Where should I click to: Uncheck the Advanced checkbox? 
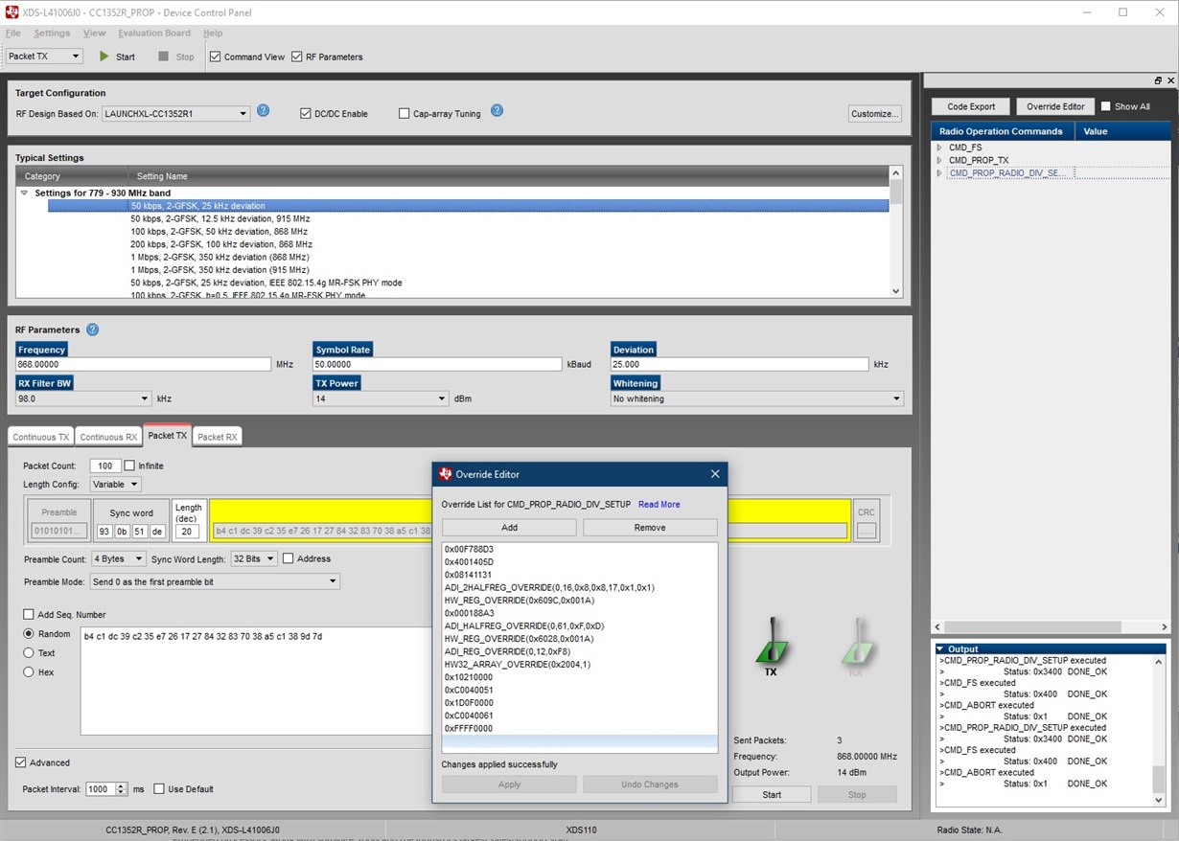[21, 762]
